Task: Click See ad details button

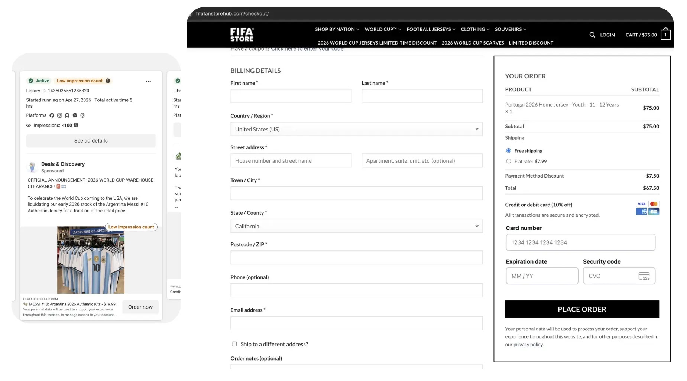Action: pyautogui.click(x=91, y=141)
